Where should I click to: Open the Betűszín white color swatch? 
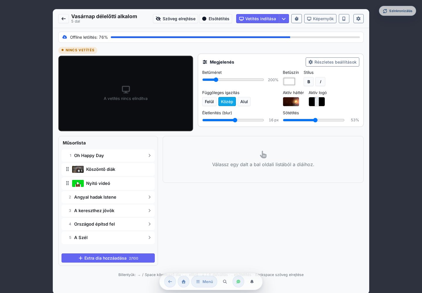(289, 81)
